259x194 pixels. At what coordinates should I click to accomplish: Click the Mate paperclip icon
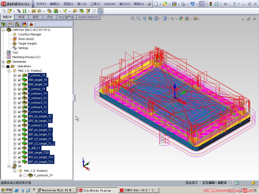pos(19,11)
